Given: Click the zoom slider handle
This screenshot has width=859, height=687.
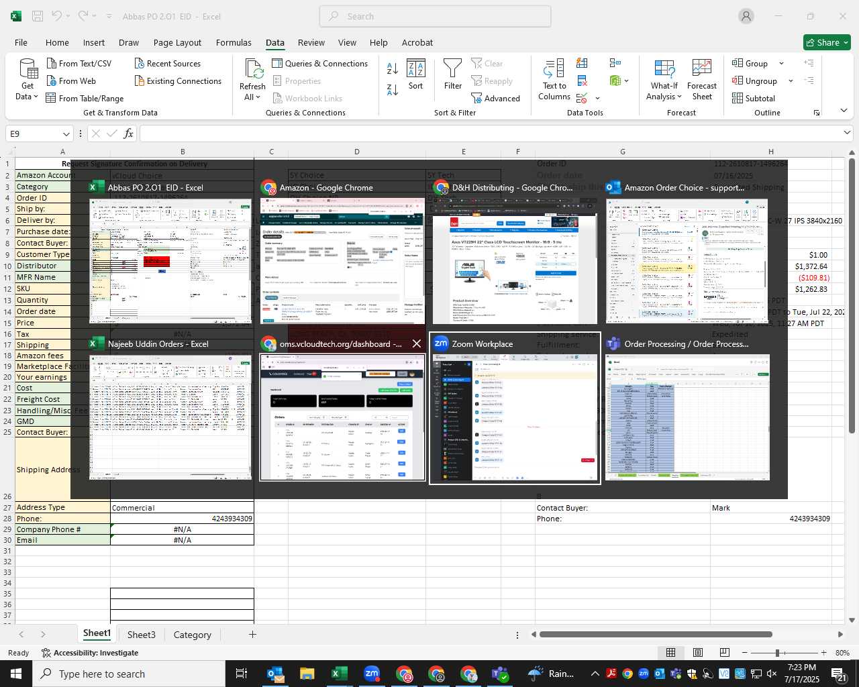Looking at the screenshot, I should pos(777,653).
